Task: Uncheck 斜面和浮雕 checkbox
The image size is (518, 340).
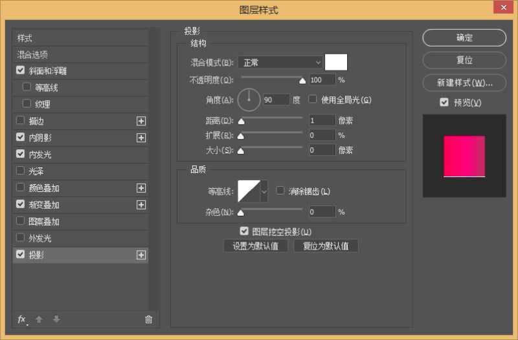Action: click(x=20, y=70)
